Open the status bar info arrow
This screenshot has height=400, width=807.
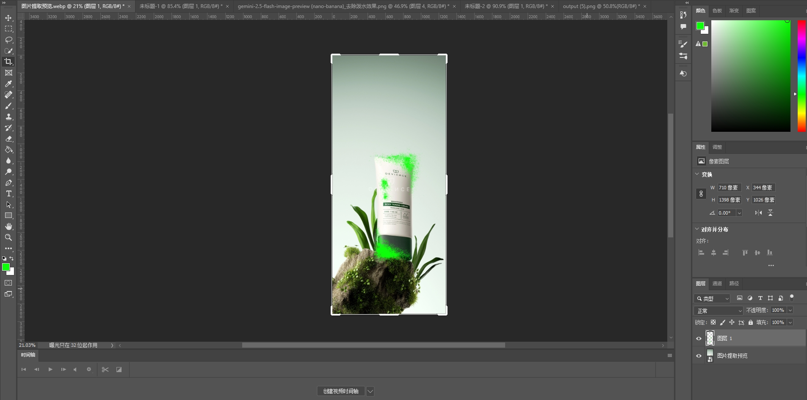pos(112,345)
